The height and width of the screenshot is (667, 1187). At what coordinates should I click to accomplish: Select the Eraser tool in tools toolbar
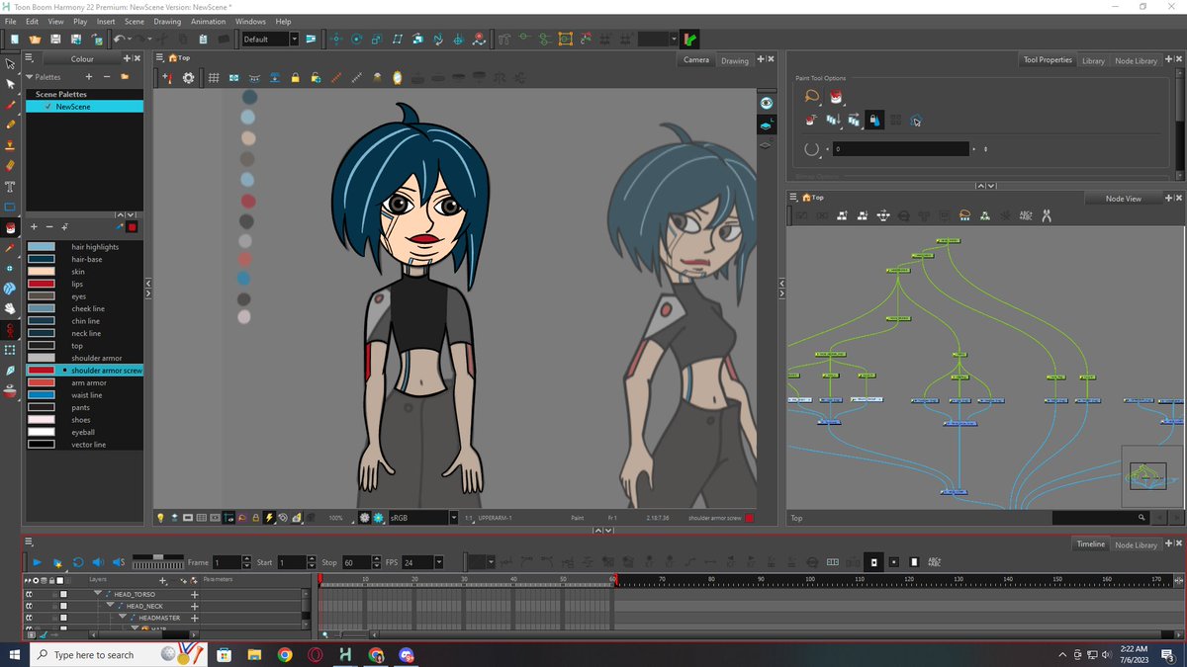[x=10, y=166]
